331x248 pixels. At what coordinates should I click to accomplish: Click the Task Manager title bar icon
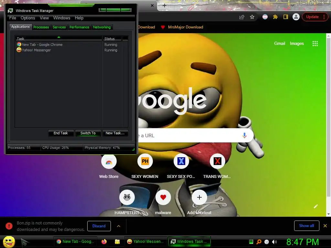tap(10, 11)
